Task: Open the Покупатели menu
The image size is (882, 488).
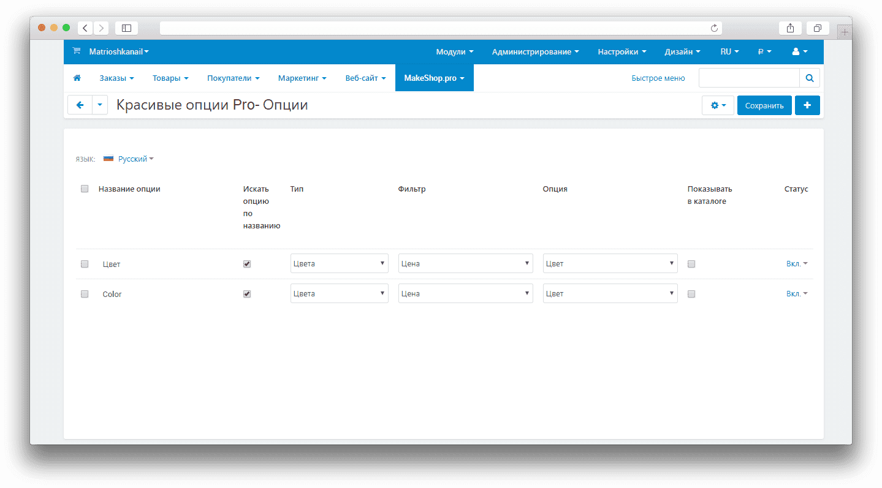Action: point(234,78)
